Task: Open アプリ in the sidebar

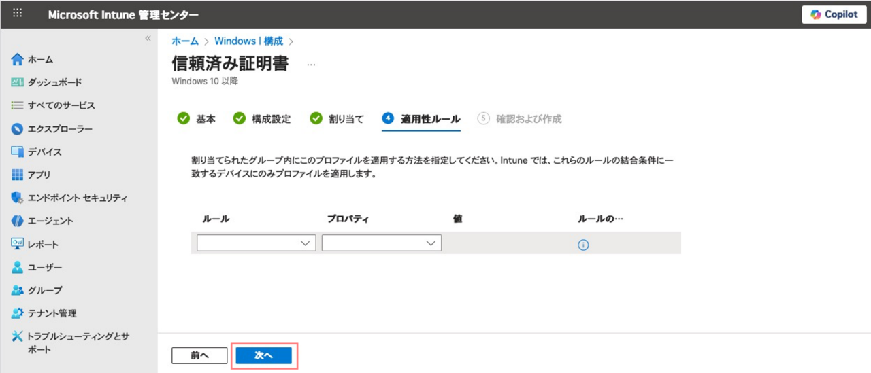Action: coord(39,175)
